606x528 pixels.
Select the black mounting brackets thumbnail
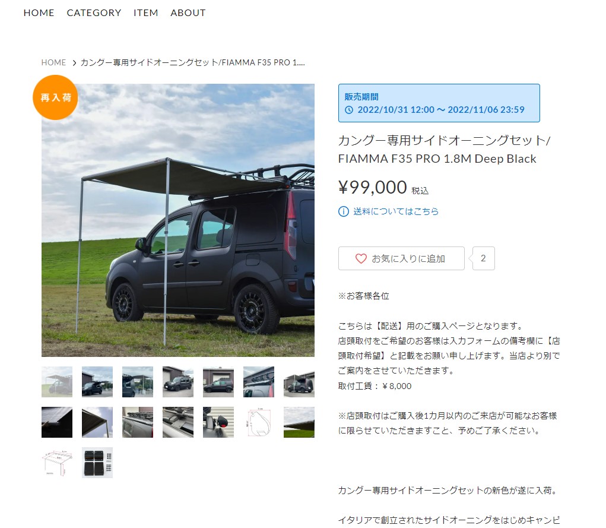click(x=97, y=463)
